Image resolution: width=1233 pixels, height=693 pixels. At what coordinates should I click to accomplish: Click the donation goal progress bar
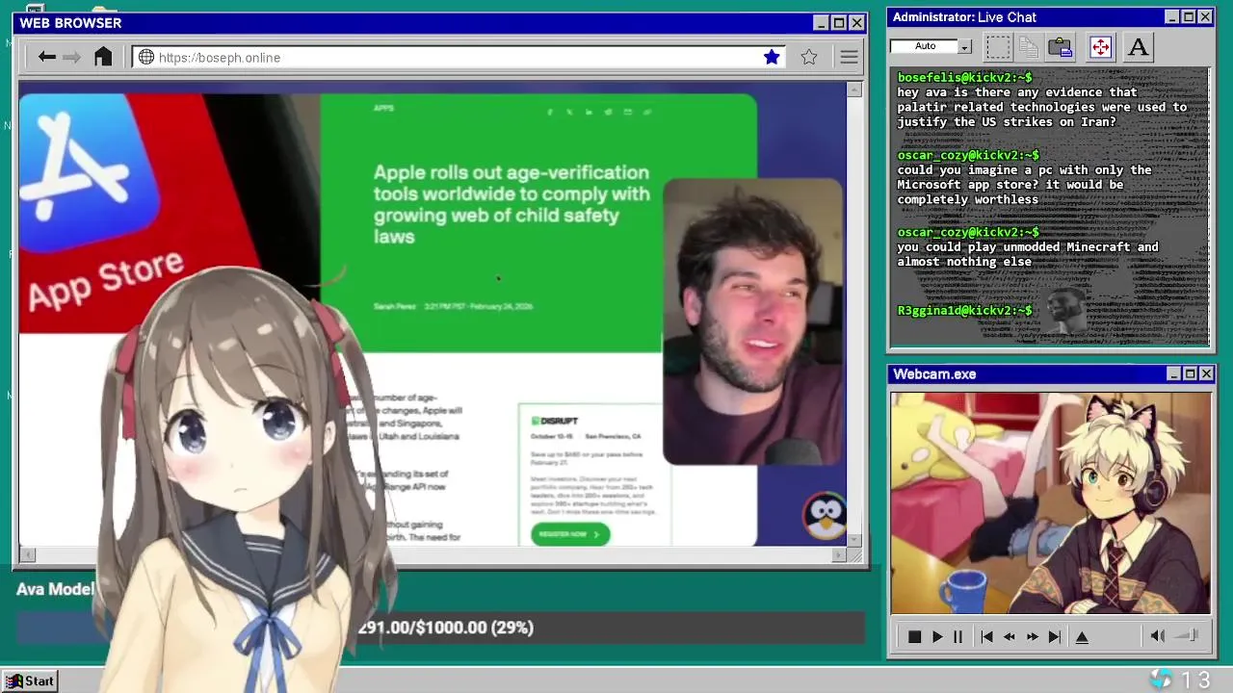point(440,628)
